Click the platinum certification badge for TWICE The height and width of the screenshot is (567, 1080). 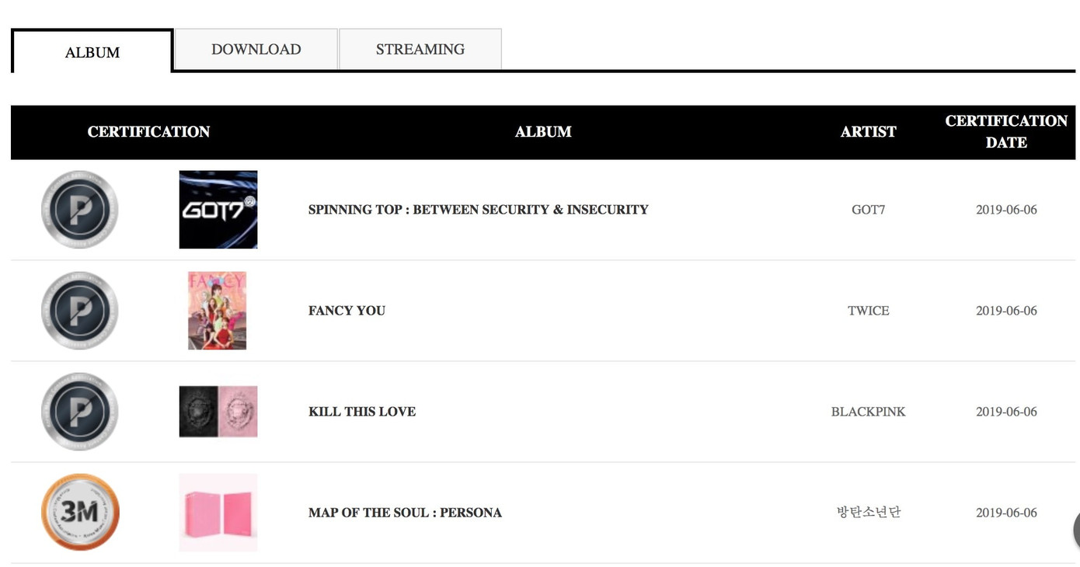79,311
